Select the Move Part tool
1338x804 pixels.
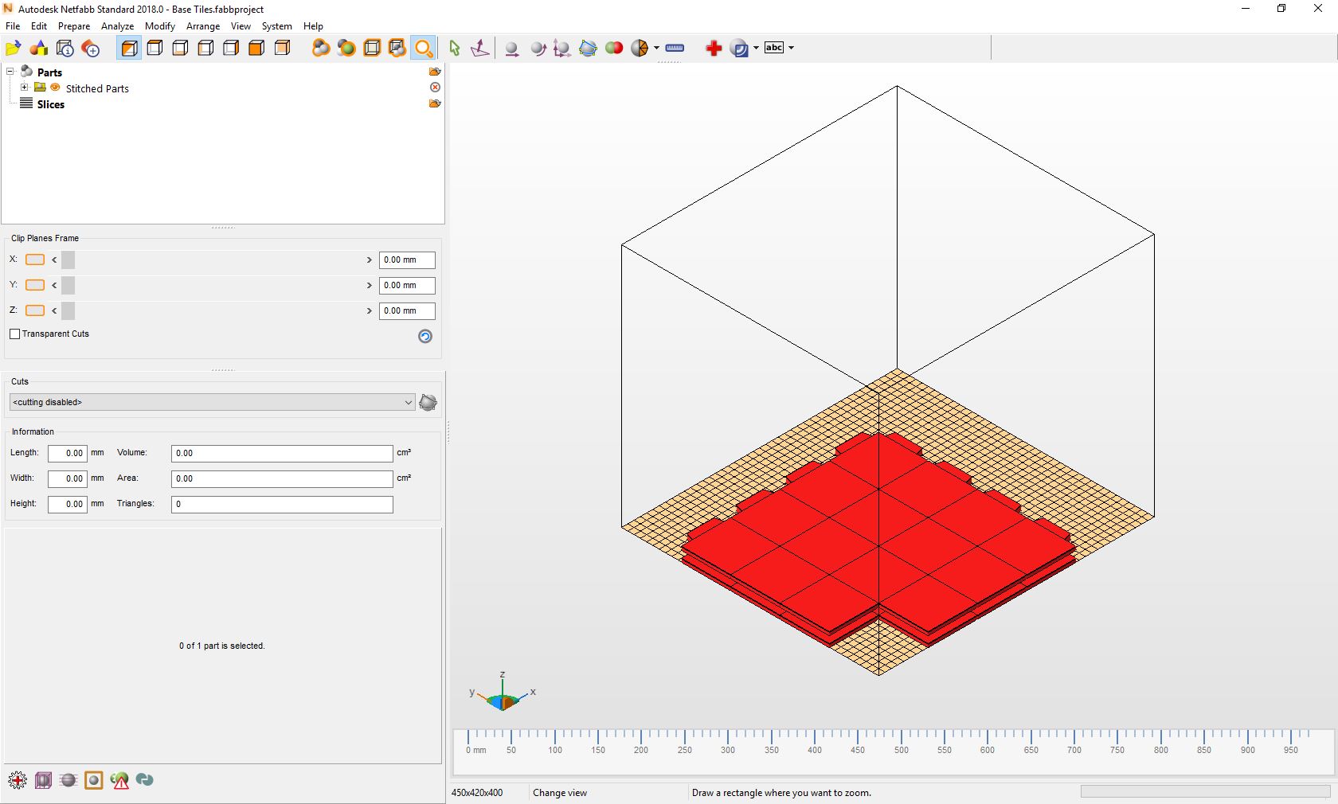point(512,49)
